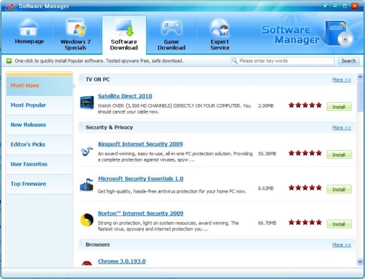Click the scrollbar up arrow

coord(360,77)
